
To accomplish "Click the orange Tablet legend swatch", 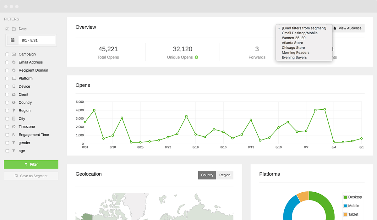I will coord(345,214).
